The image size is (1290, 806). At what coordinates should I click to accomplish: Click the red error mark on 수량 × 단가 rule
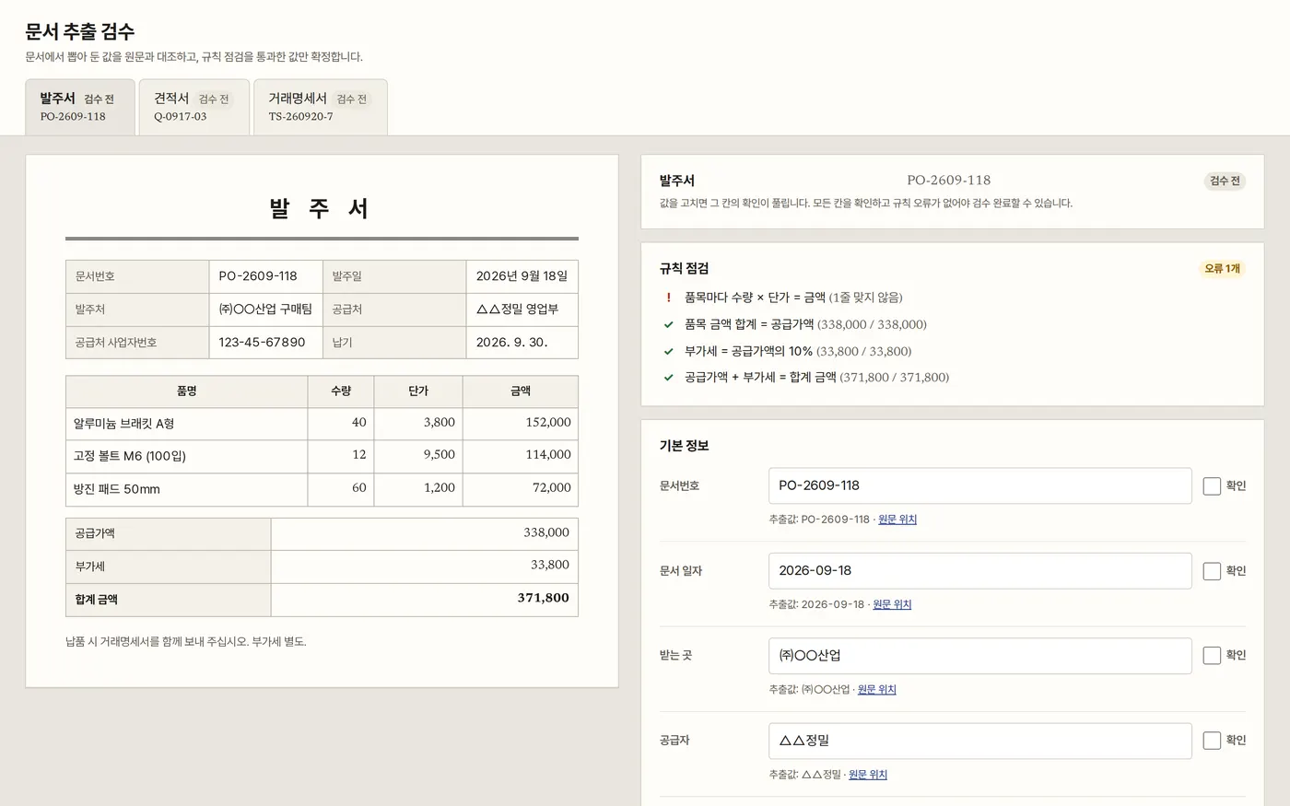click(669, 298)
